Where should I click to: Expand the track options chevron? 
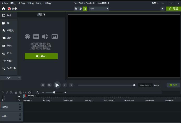point(19,100)
